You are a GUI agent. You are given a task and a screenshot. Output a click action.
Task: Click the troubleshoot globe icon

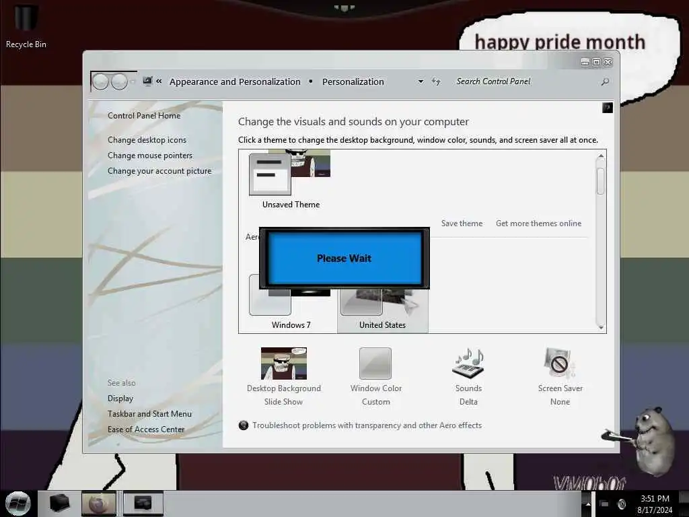[x=244, y=425]
